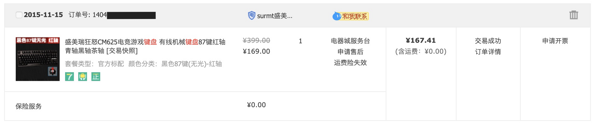Viewport: 592px width, 125px height.
Task: Click the 和我联系 Wangwang chat icon
Action: click(351, 16)
